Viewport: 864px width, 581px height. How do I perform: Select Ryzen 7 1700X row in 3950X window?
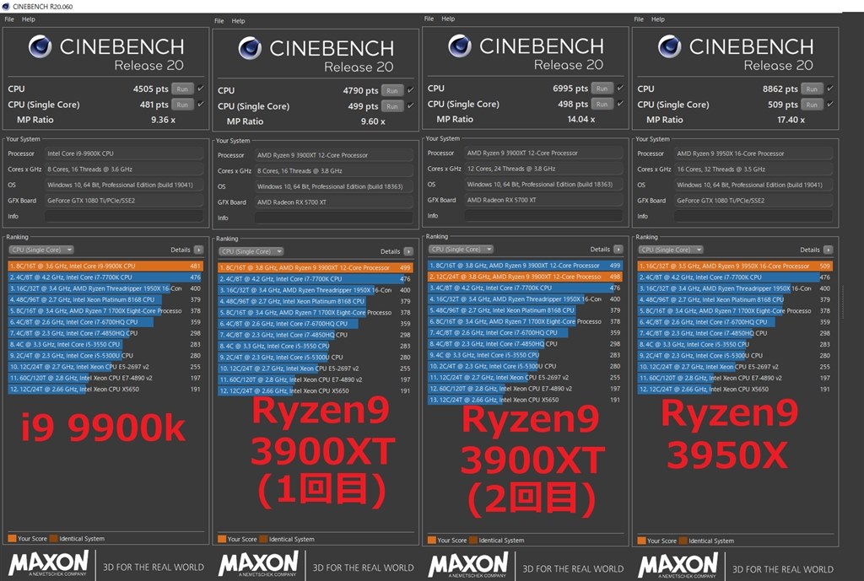[735, 311]
